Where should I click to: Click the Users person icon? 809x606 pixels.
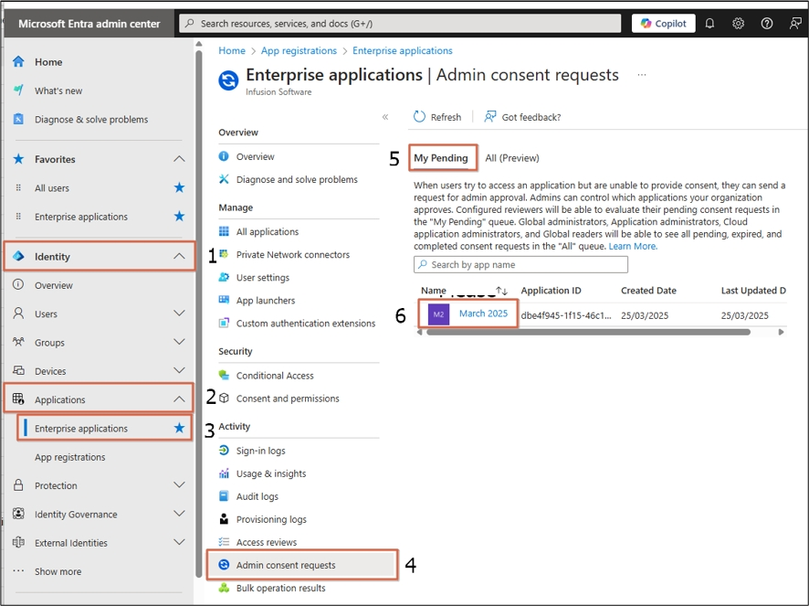click(18, 314)
